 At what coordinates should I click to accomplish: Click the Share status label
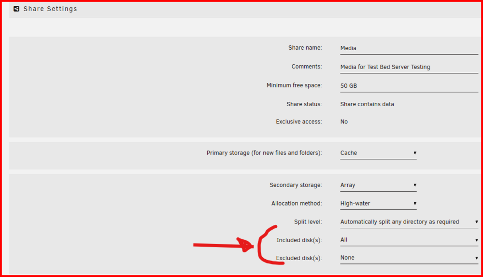click(304, 104)
